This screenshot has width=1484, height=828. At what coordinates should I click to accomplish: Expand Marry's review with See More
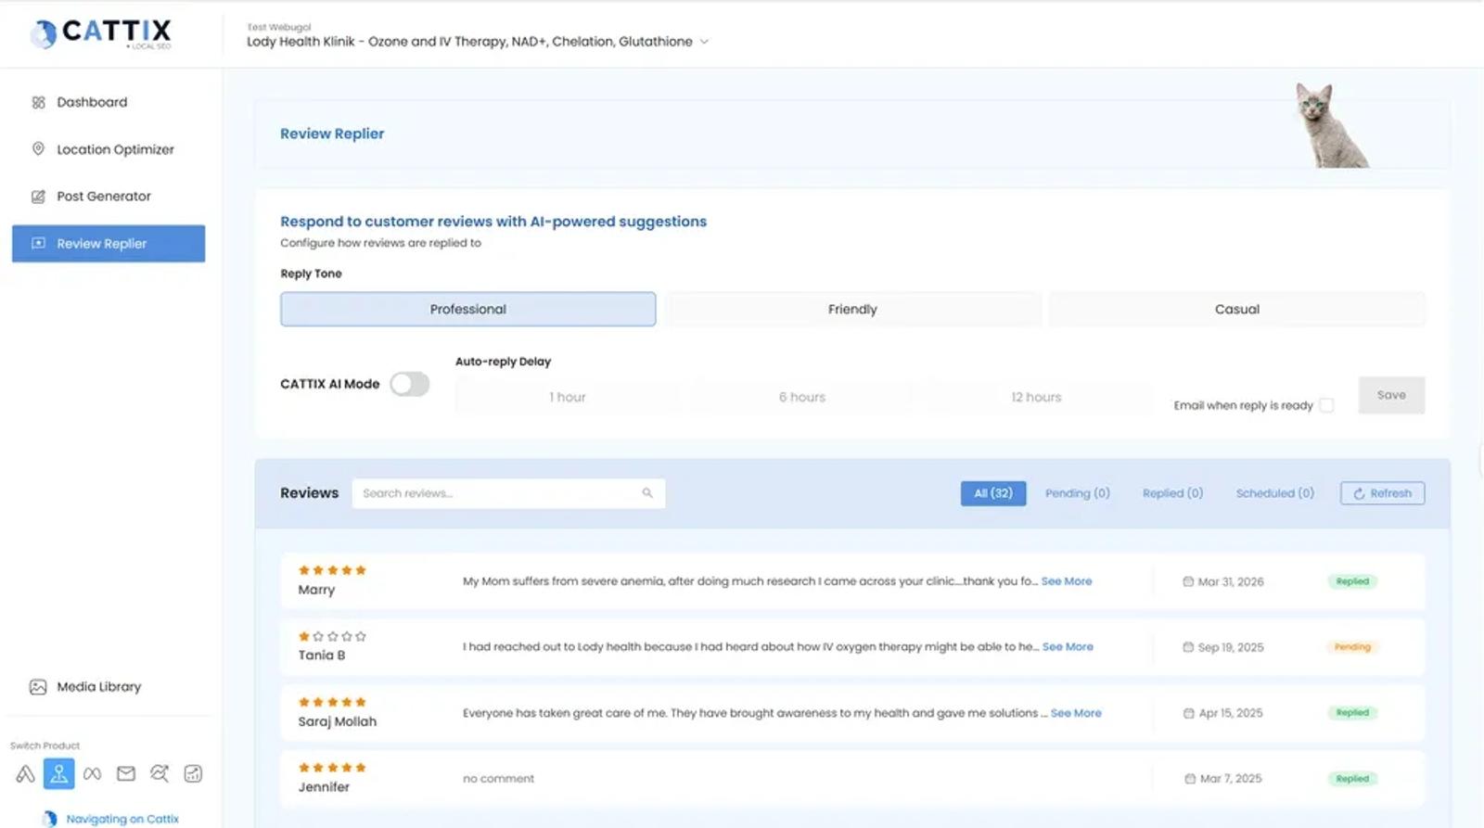(x=1067, y=581)
